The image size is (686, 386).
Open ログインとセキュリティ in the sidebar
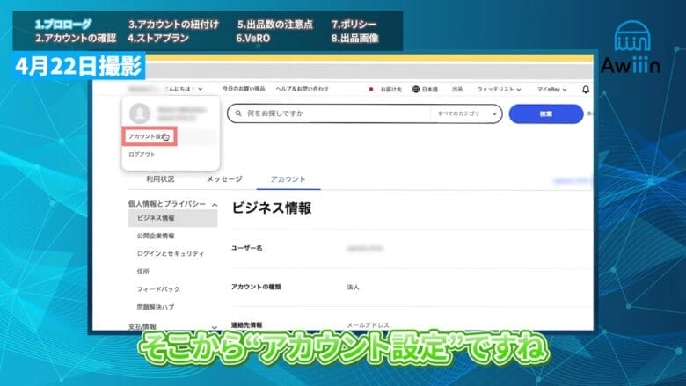pos(171,253)
